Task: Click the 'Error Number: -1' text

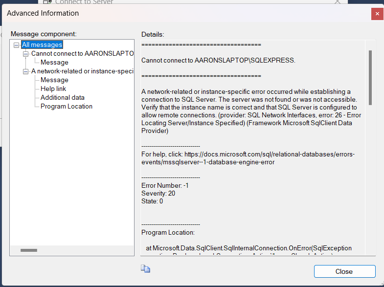Action: click(165, 185)
